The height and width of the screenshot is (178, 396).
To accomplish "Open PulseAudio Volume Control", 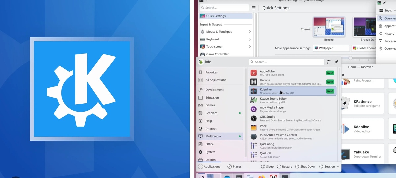I will coord(292,136).
